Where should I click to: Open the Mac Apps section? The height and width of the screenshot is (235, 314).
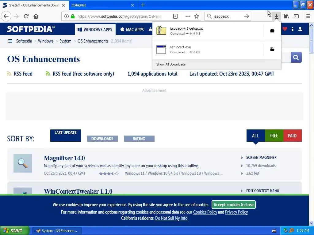point(132,30)
